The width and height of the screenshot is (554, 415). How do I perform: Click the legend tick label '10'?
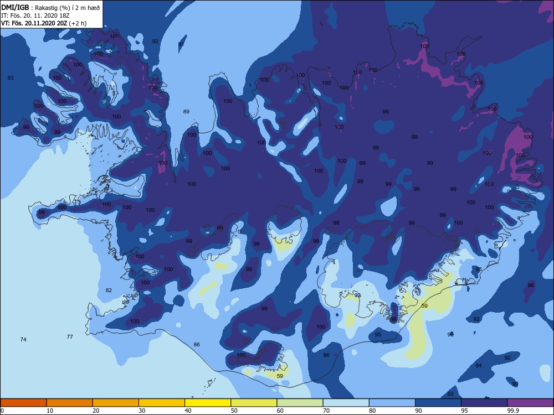pos(50,411)
